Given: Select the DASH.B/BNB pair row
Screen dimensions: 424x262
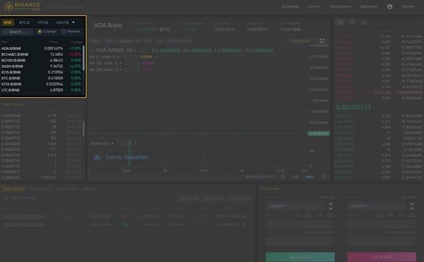Looking at the screenshot, I should [x=42, y=66].
